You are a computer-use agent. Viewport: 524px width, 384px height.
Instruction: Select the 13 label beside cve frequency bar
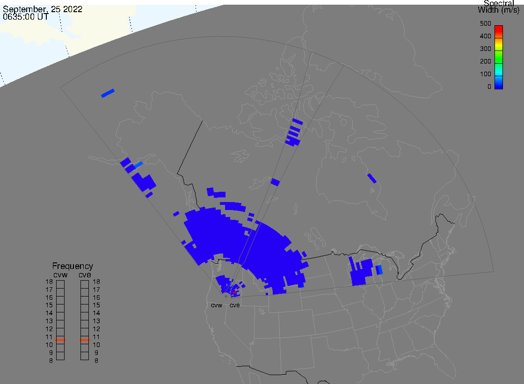click(96, 321)
